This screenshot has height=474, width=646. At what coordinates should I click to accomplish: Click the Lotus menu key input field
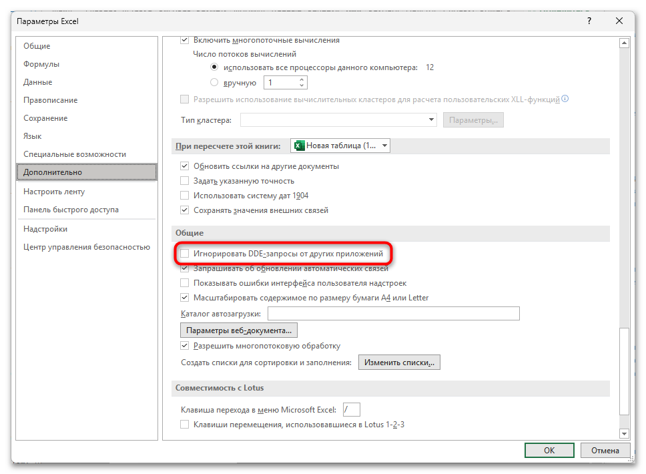click(x=352, y=410)
